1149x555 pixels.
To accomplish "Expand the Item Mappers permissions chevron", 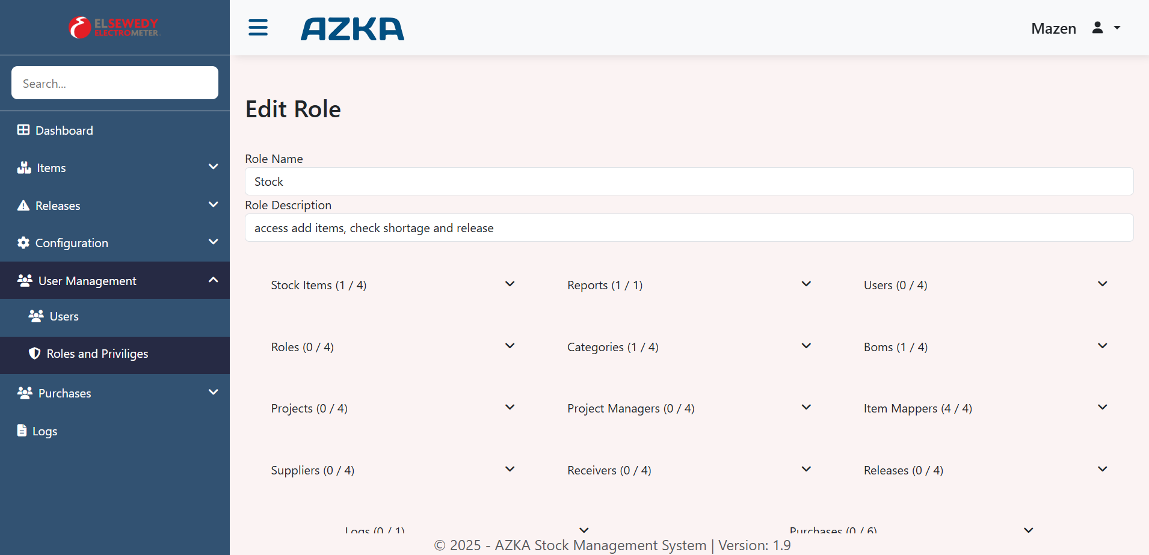I will click(1102, 408).
